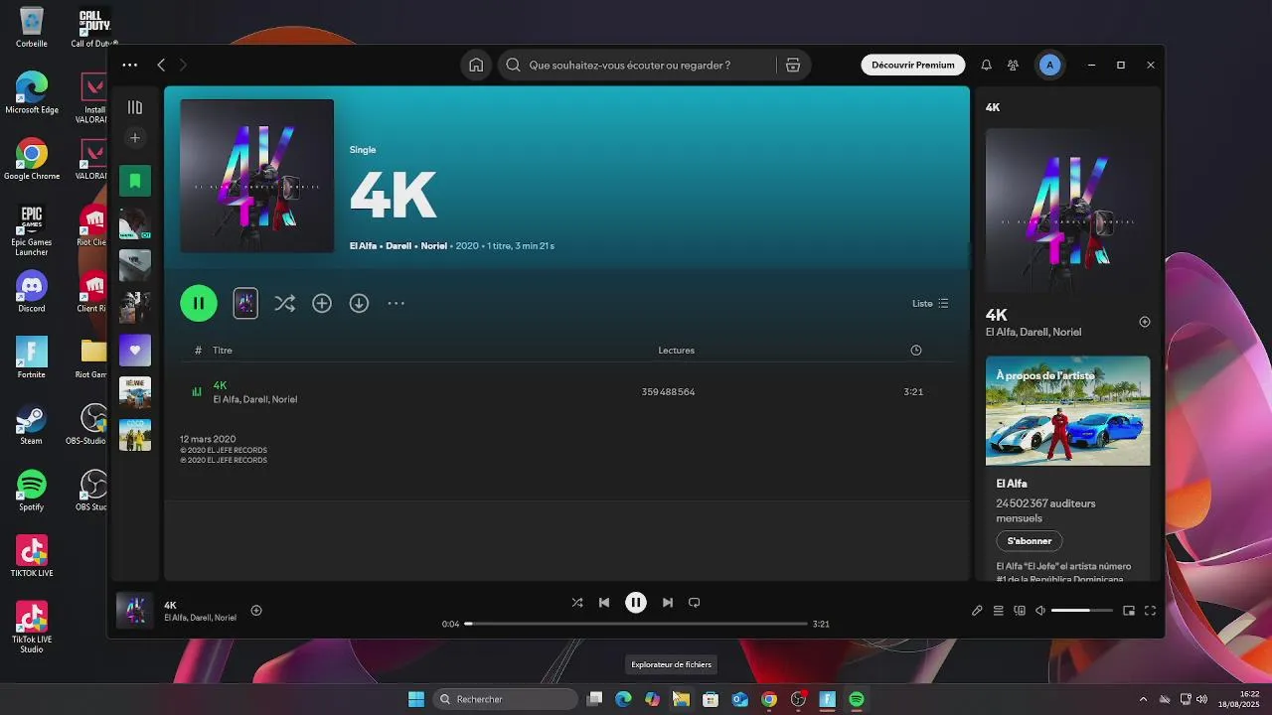1272x715 pixels.
Task: Open friends activity icon
Action: [1013, 65]
